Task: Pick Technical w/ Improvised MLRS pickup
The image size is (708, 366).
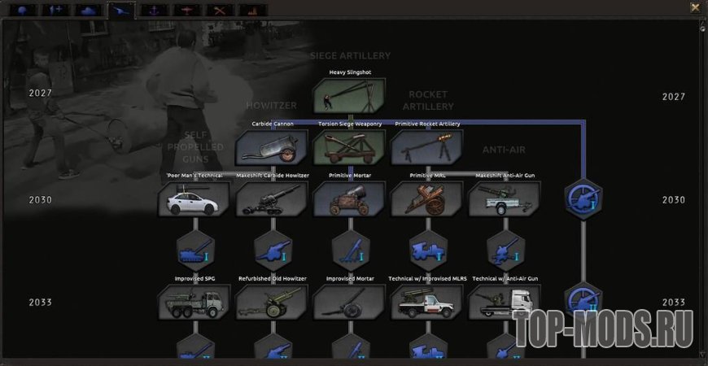Action: tap(427, 303)
